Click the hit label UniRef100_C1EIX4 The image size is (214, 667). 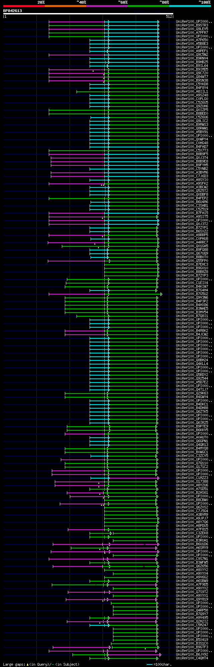click(x=192, y=283)
